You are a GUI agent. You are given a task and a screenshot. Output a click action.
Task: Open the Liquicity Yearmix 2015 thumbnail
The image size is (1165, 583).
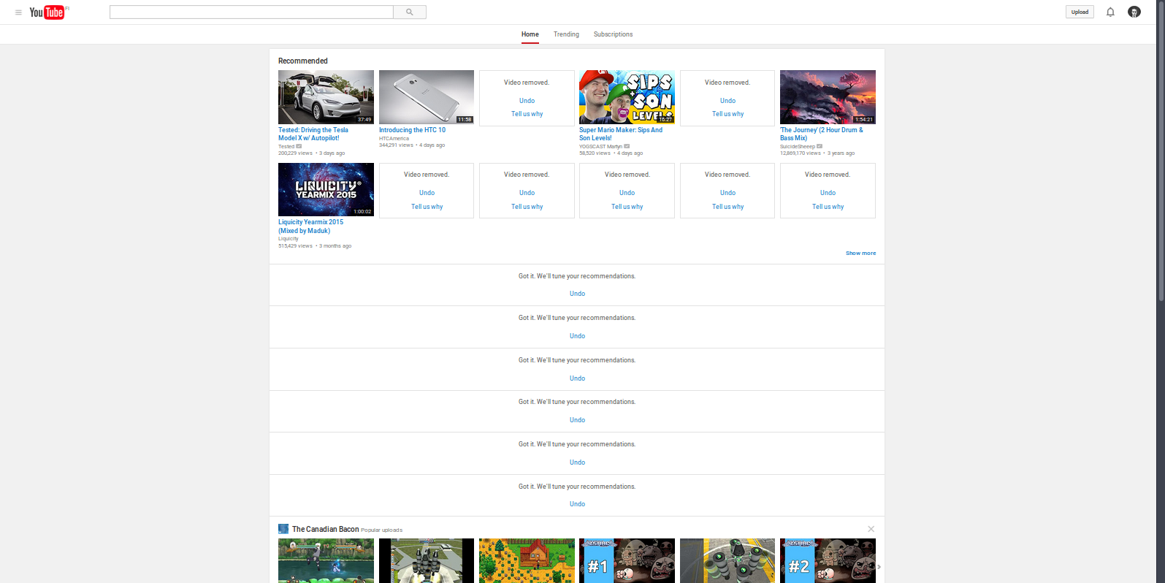coord(326,190)
